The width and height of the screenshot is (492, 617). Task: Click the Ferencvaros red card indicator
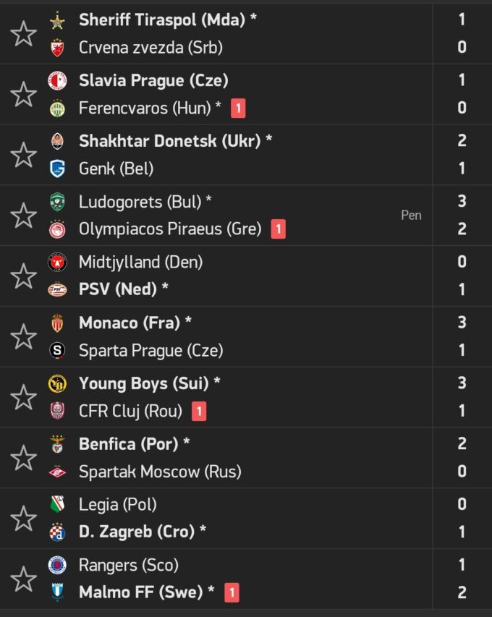point(238,109)
